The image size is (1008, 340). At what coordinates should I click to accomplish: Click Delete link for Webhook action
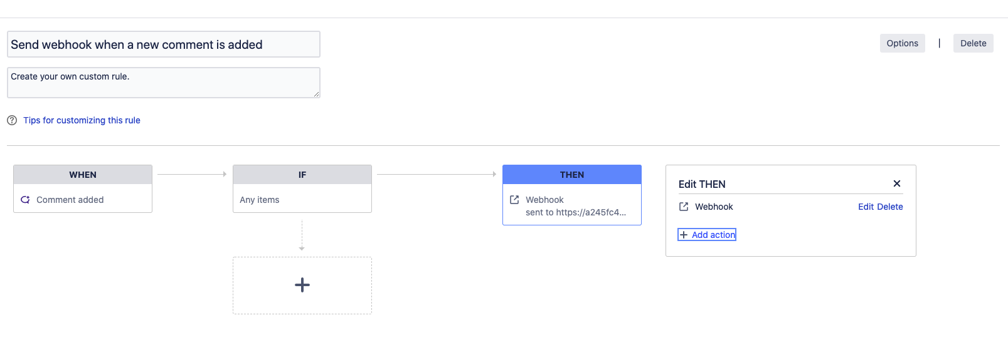pyautogui.click(x=890, y=207)
